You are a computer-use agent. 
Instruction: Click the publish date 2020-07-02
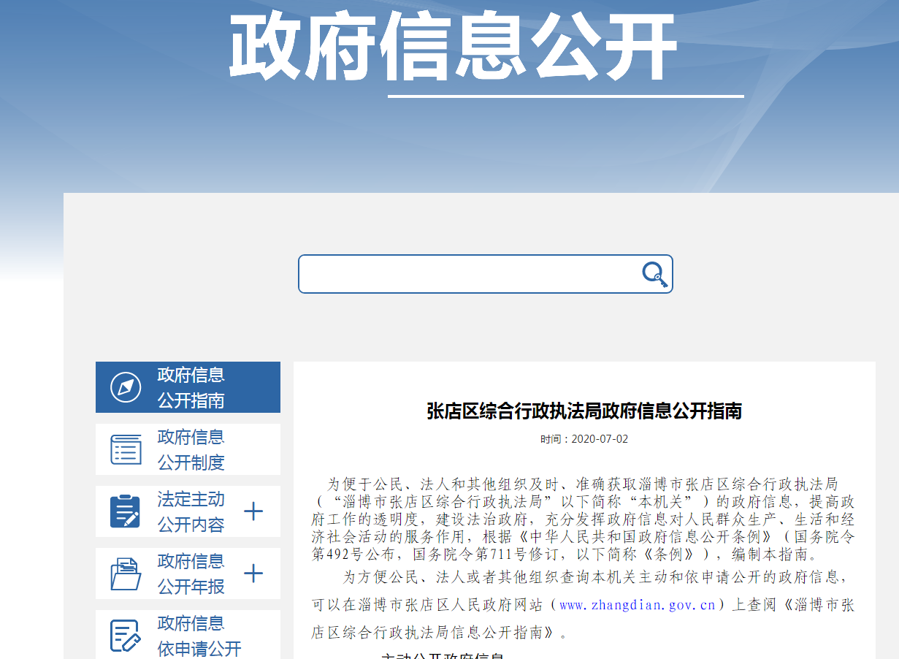[x=584, y=439]
